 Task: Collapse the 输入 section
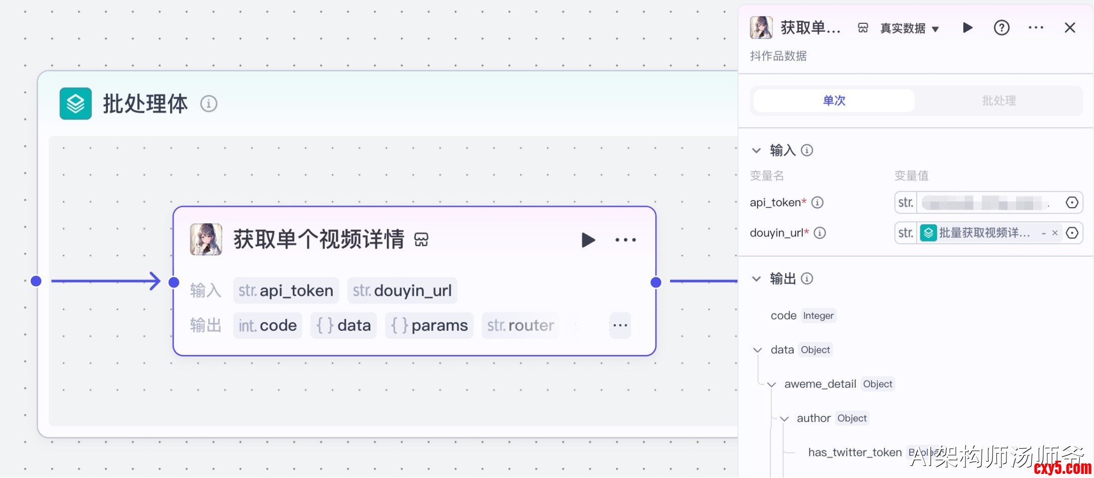(x=756, y=150)
